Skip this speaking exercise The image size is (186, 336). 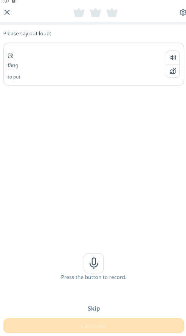click(x=94, y=309)
